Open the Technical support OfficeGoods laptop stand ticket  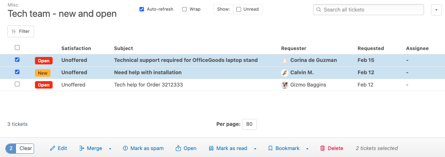[x=186, y=60]
